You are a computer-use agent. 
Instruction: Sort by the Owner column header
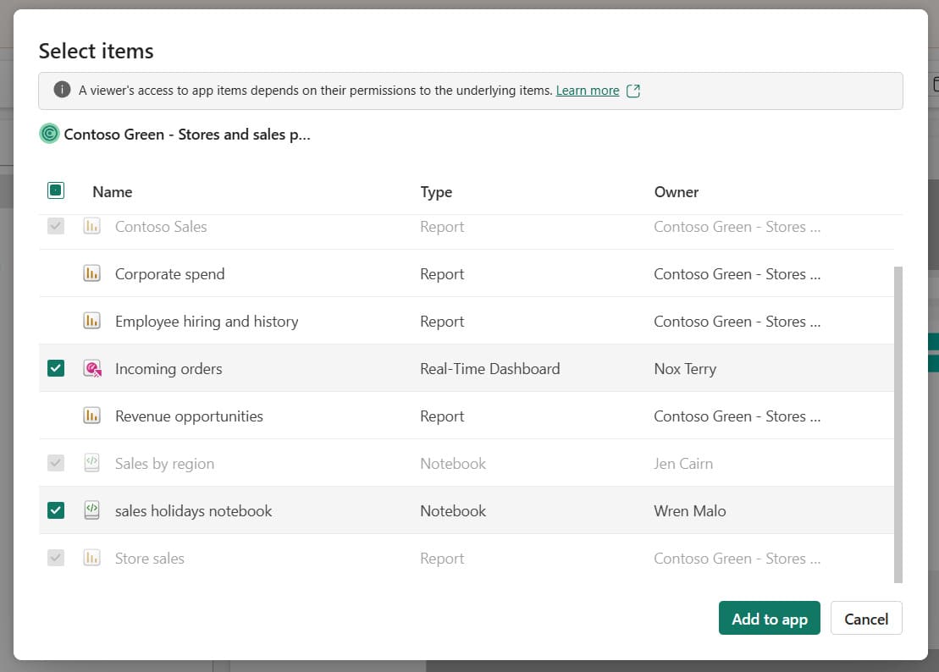[676, 192]
